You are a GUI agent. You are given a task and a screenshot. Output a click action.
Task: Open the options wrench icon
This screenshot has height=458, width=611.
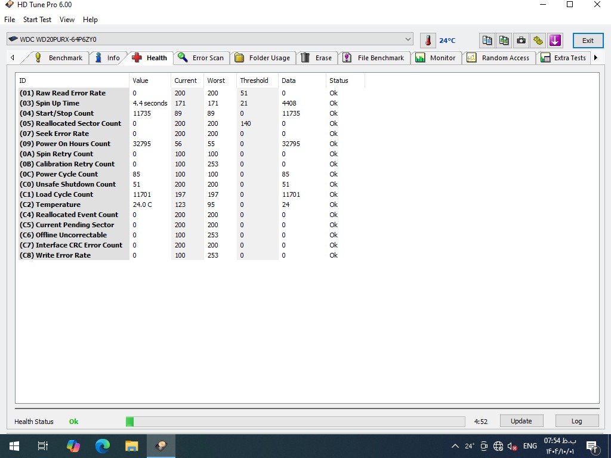538,41
